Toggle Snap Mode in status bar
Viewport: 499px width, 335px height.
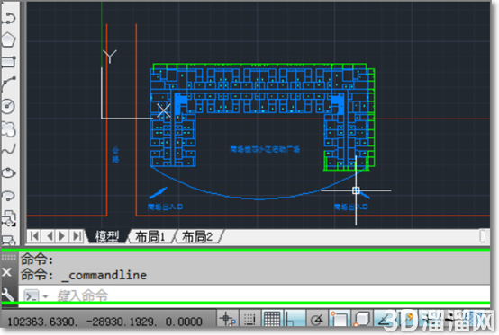click(x=249, y=319)
